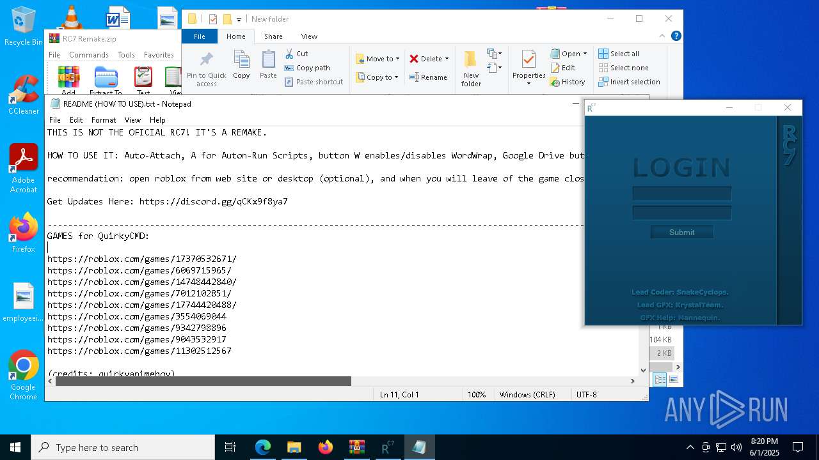This screenshot has width=819, height=460.
Task: Open CCleaner desktop shortcut
Action: click(x=24, y=95)
